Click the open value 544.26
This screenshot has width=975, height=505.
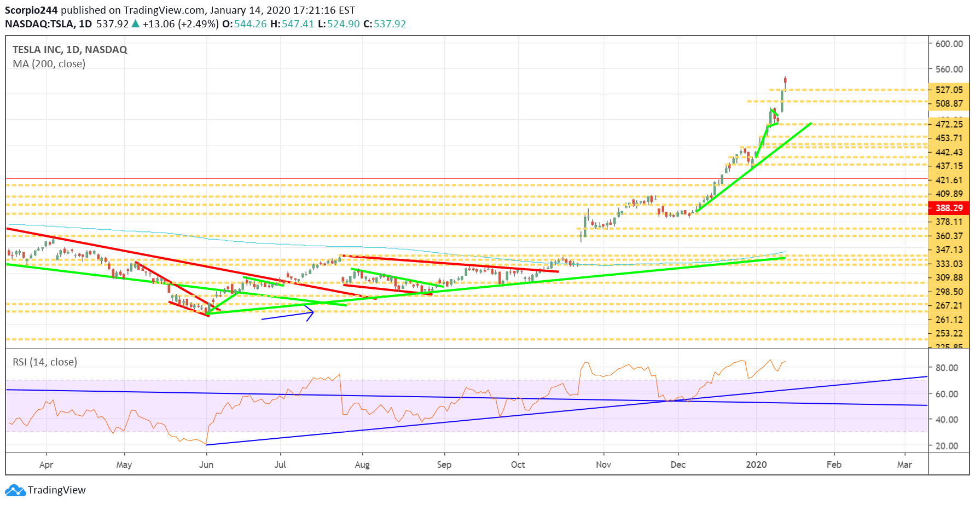click(x=251, y=24)
